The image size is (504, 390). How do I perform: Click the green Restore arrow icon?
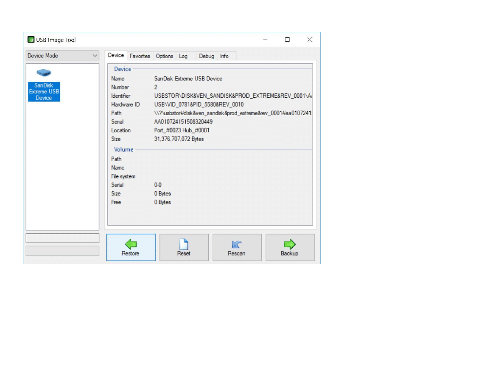click(131, 244)
